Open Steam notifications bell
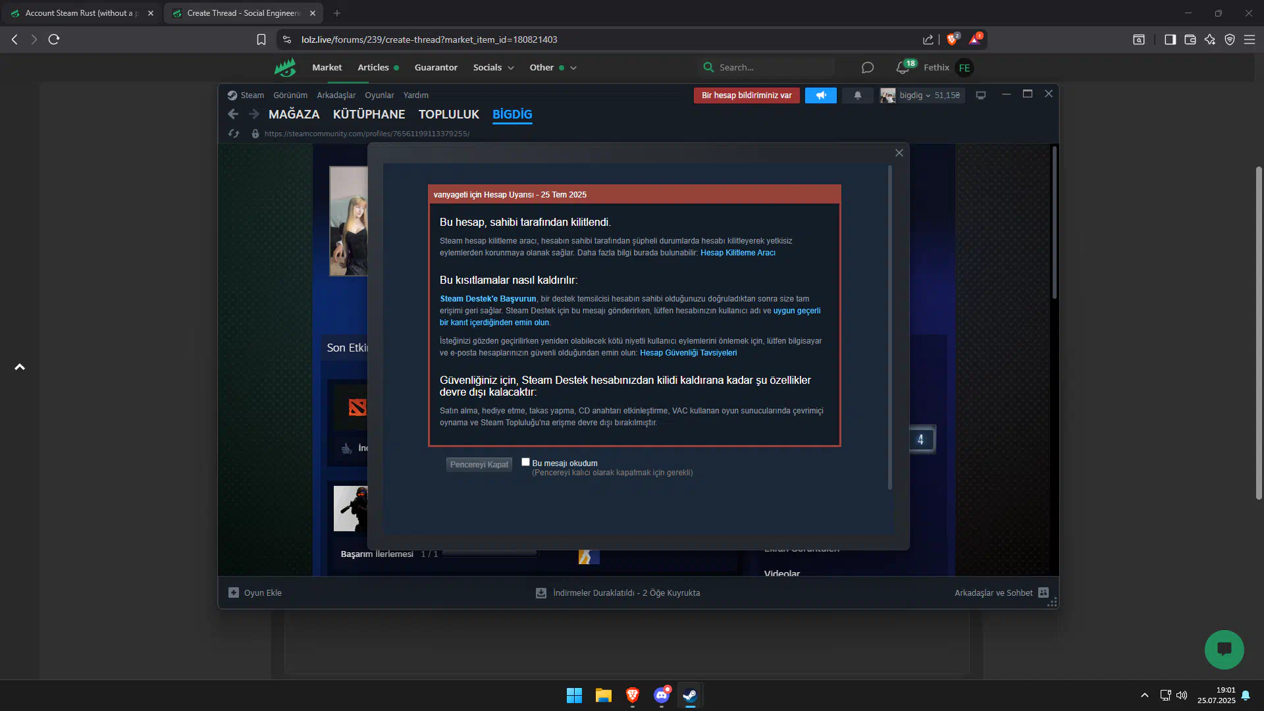The width and height of the screenshot is (1264, 711). pos(858,95)
